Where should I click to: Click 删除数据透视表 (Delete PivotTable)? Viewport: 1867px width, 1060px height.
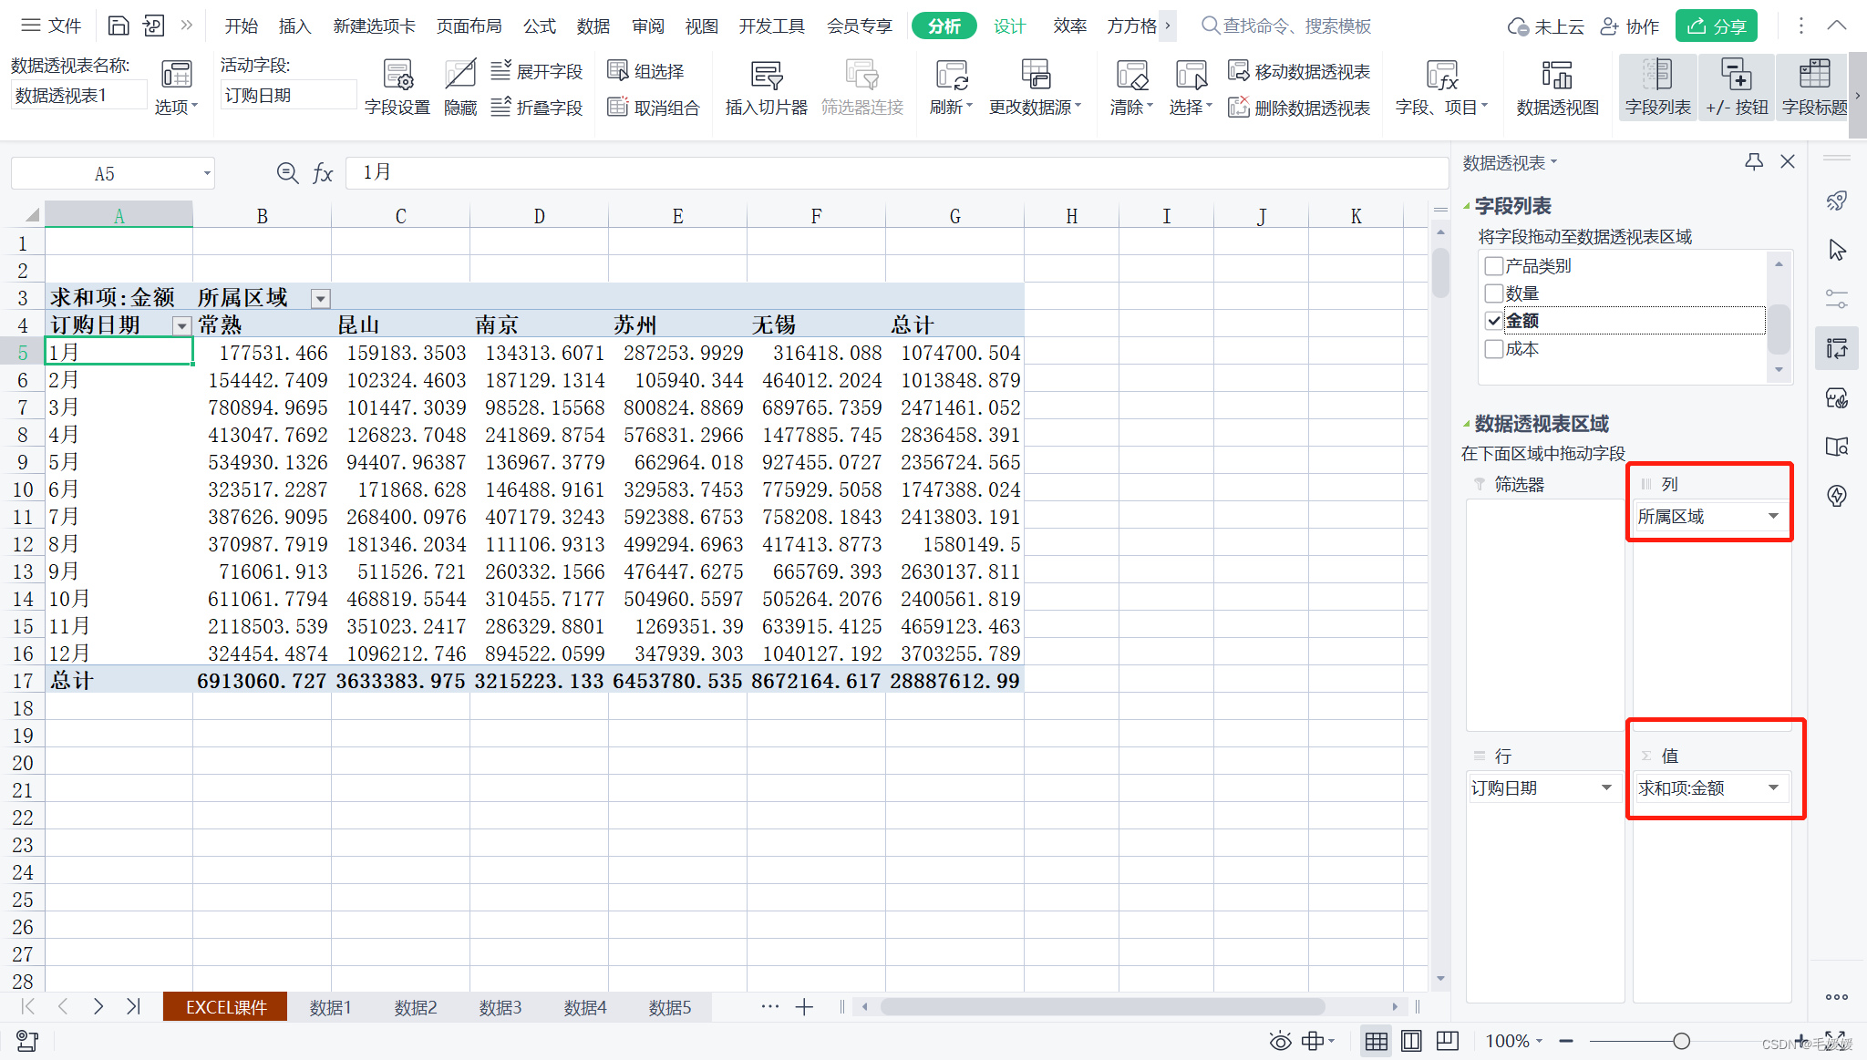(x=1300, y=108)
